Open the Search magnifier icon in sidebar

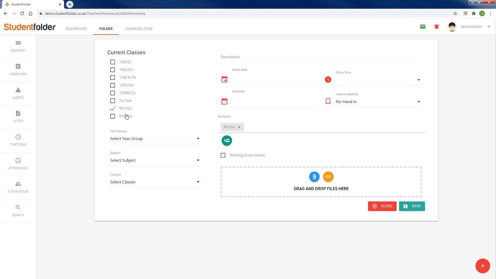tap(18, 207)
